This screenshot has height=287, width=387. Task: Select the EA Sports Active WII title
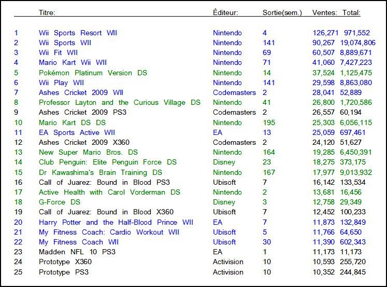(x=77, y=133)
